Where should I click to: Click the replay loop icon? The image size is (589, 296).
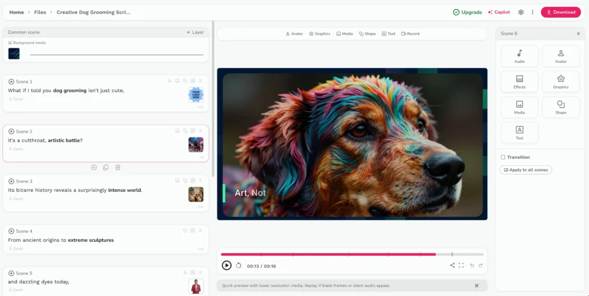(x=239, y=265)
